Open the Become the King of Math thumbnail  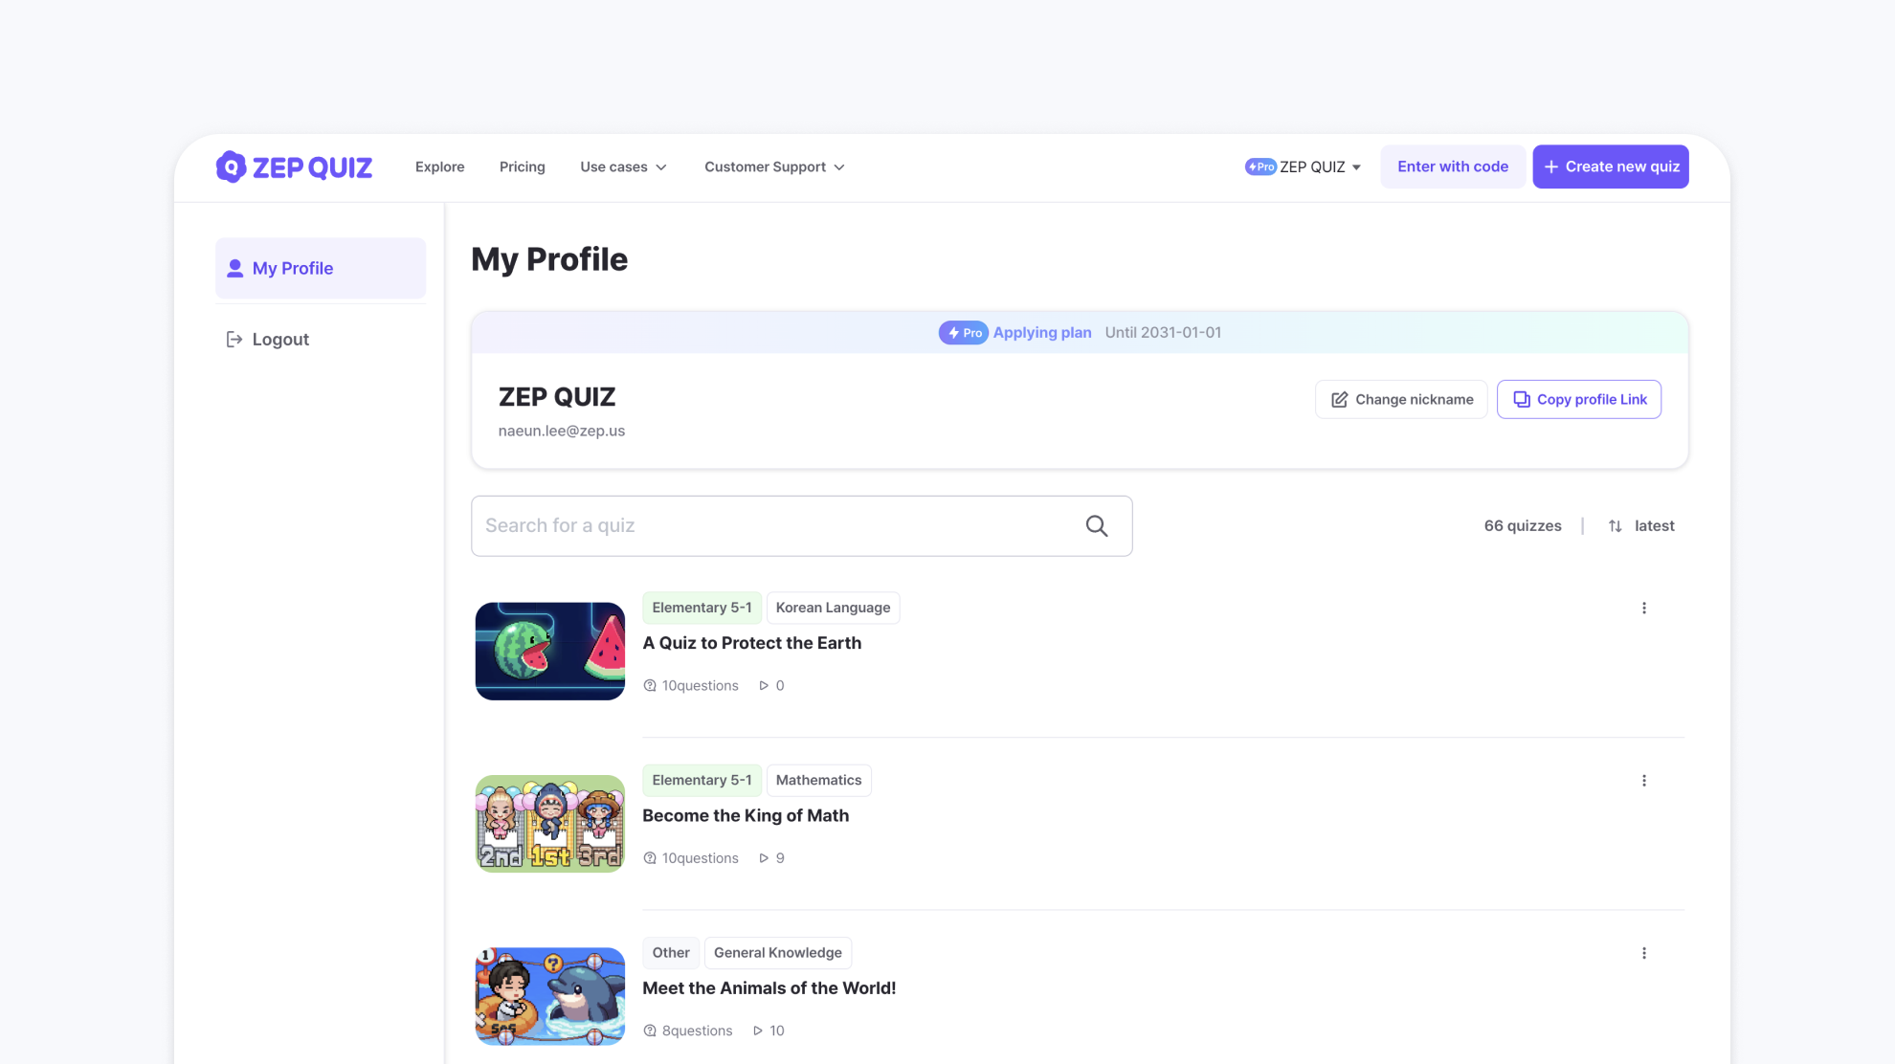(x=549, y=824)
